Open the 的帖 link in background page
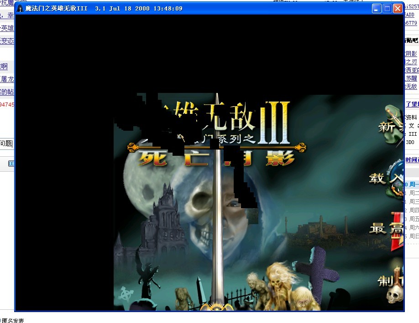 click(7, 92)
